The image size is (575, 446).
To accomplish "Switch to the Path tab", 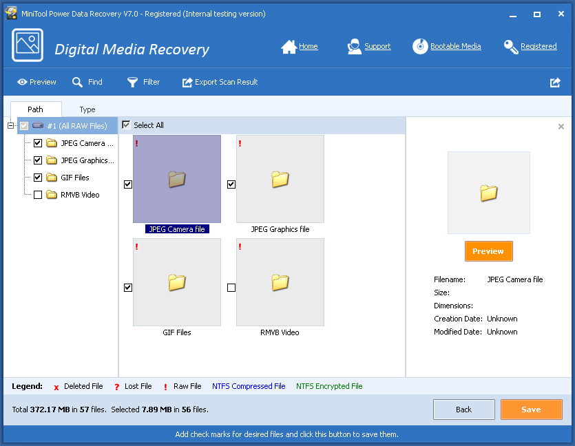I will pyautogui.click(x=36, y=109).
